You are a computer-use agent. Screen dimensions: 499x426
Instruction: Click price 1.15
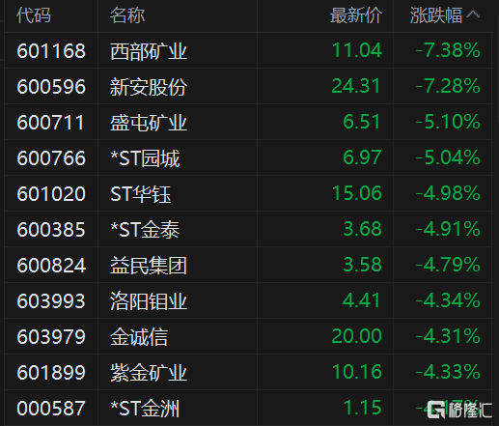click(x=362, y=408)
